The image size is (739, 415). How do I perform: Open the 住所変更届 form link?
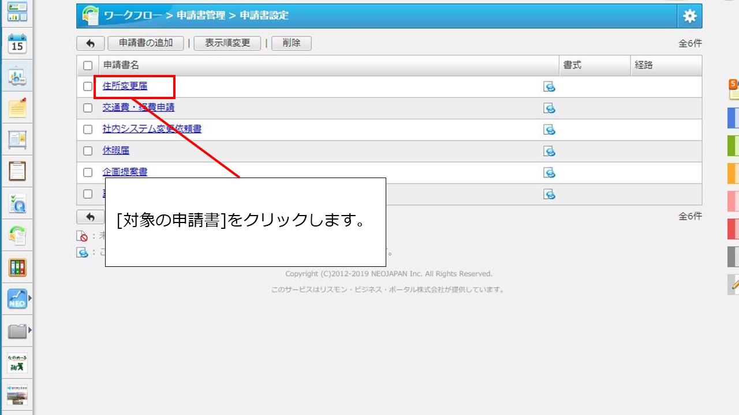(125, 86)
